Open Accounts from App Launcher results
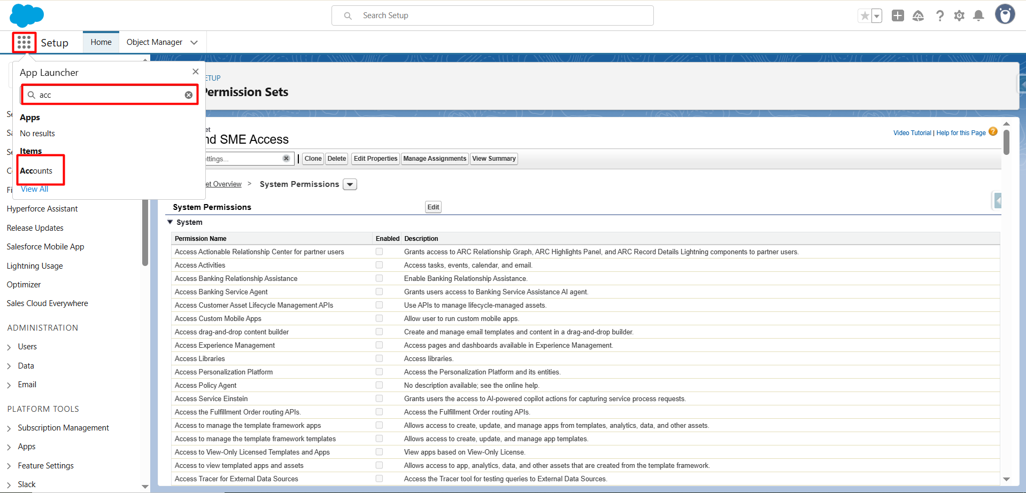Screen dimensions: 1026x493 (x=36, y=171)
